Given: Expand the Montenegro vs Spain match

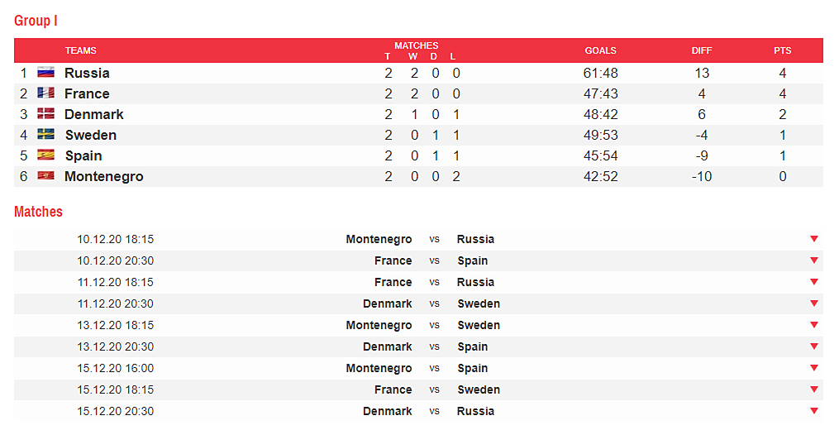Looking at the screenshot, I should [814, 368].
